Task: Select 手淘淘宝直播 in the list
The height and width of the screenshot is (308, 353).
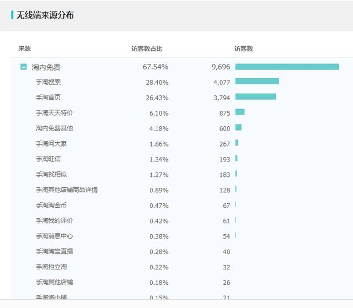Action: [x=54, y=251]
